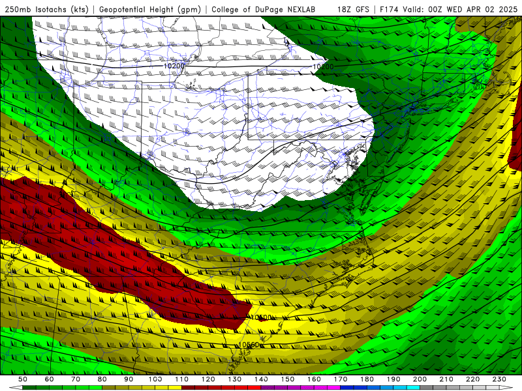This screenshot has height=391, width=522.
Task: Click the legend value 90
Action: pos(129,379)
